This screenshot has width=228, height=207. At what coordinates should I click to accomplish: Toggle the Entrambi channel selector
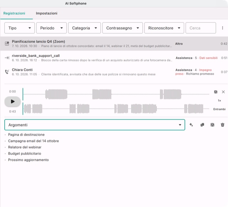pyautogui.click(x=219, y=109)
